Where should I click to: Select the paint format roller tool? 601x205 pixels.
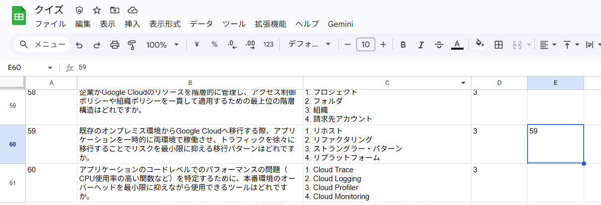[x=132, y=45]
